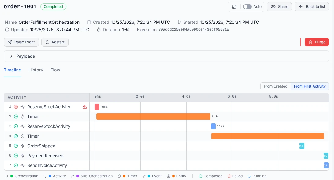Click the Failed status legend icon
The image size is (334, 180).
(x=229, y=176)
